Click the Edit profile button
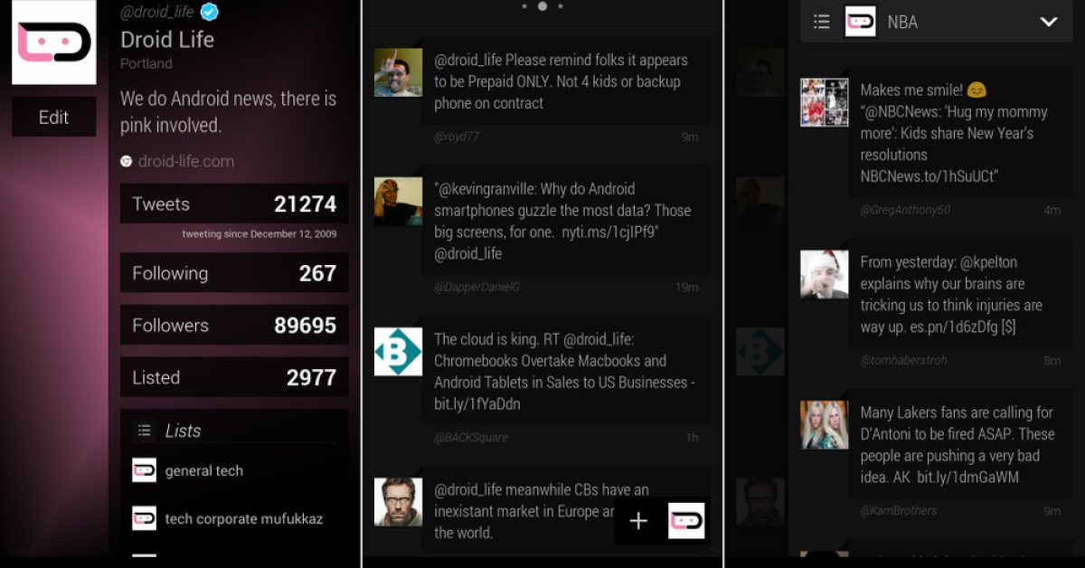Image resolution: width=1085 pixels, height=568 pixels. [53, 118]
